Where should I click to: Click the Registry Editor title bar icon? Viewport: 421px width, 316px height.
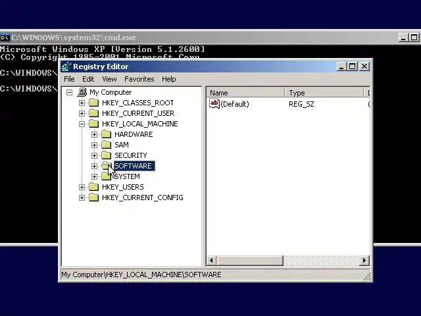tap(66, 66)
